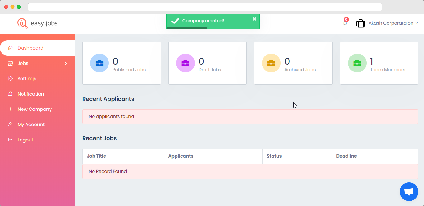Viewport: 424px width, 206px height.
Task: Click the blue Published Jobs briefcase icon
Action: [x=99, y=63]
